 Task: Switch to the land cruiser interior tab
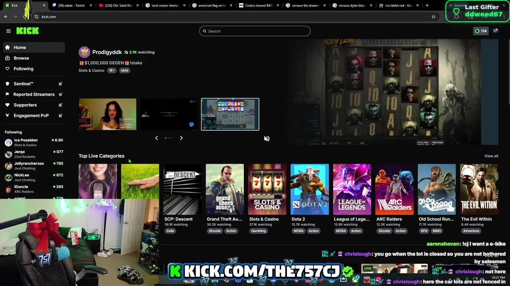point(165,6)
